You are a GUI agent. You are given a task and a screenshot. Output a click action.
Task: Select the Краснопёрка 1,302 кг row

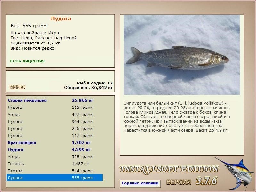tap(55, 142)
